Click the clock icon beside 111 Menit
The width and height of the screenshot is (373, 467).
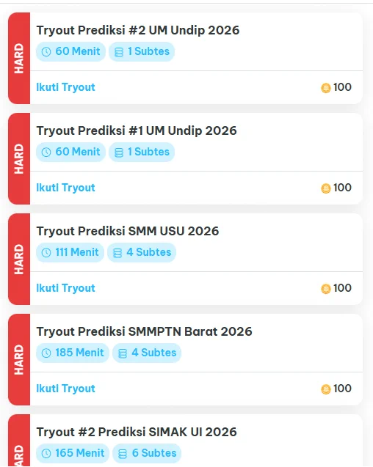tap(46, 252)
